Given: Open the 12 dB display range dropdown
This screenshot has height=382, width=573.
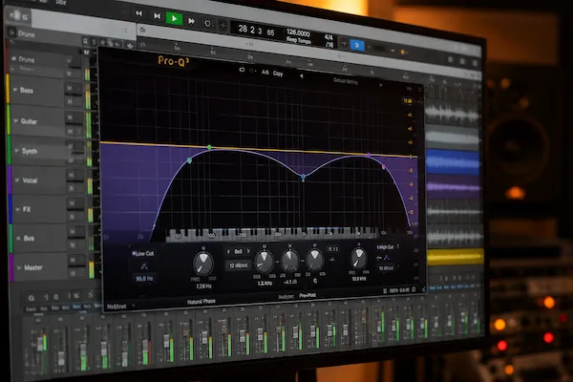Looking at the screenshot, I should coord(408,101).
